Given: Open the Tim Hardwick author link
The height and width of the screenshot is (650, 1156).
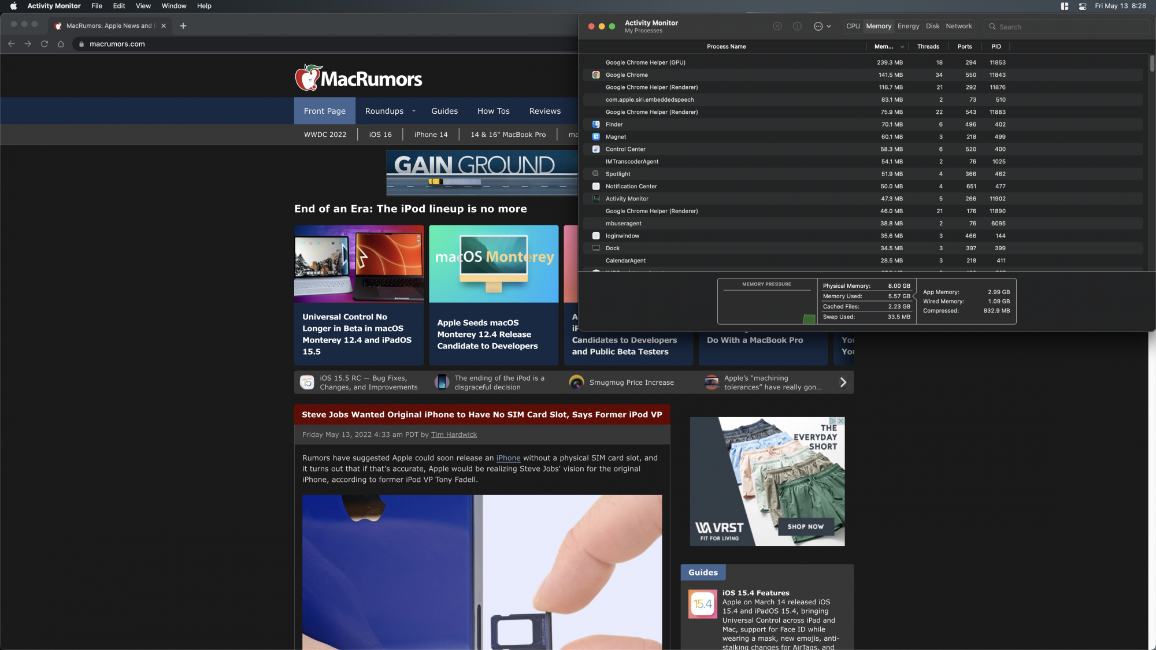Looking at the screenshot, I should [454, 435].
